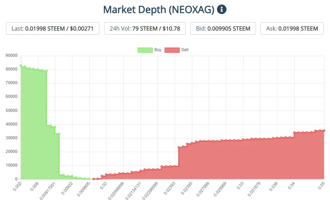Click the 0.02134131 x-axis price label
Image resolution: width=330 pixels, height=207 pixels.
[133, 191]
